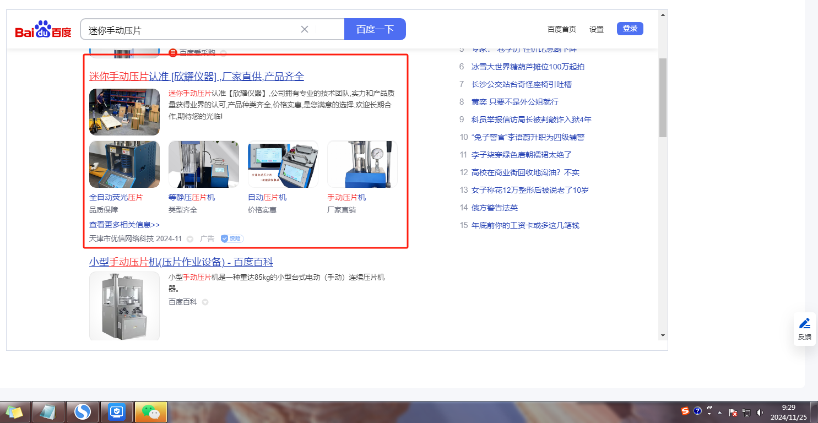Open the 自动压片机 product image
Screen dimensions: 818x423
pos(283,164)
